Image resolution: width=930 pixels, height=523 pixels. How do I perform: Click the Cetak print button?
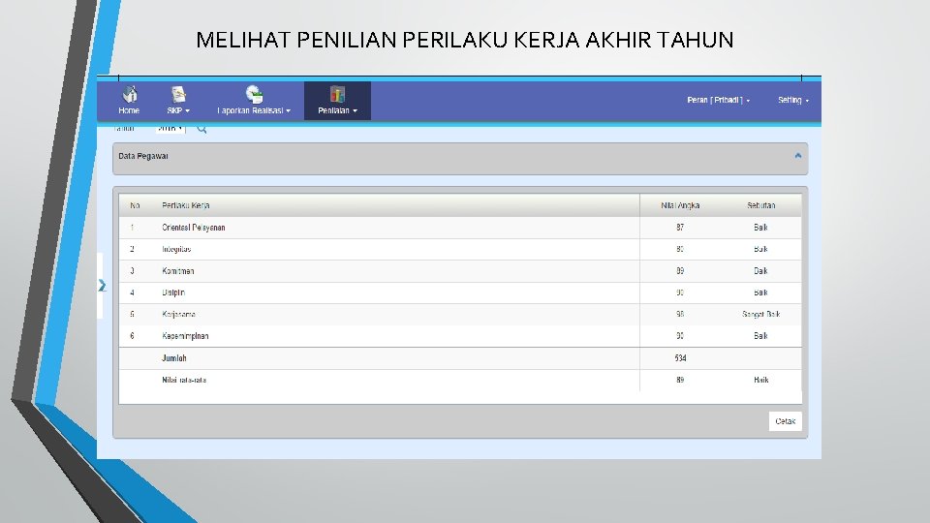[x=786, y=421]
